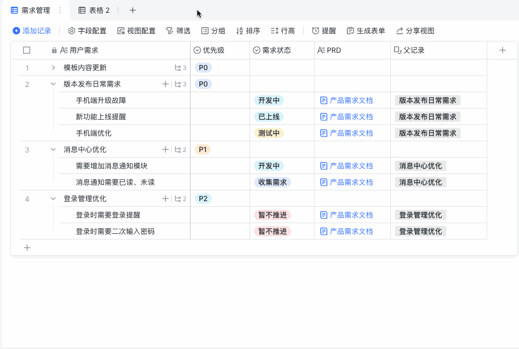The width and height of the screenshot is (519, 349).
Task: Select the 新功能上线提醒 record
Action: (101, 117)
